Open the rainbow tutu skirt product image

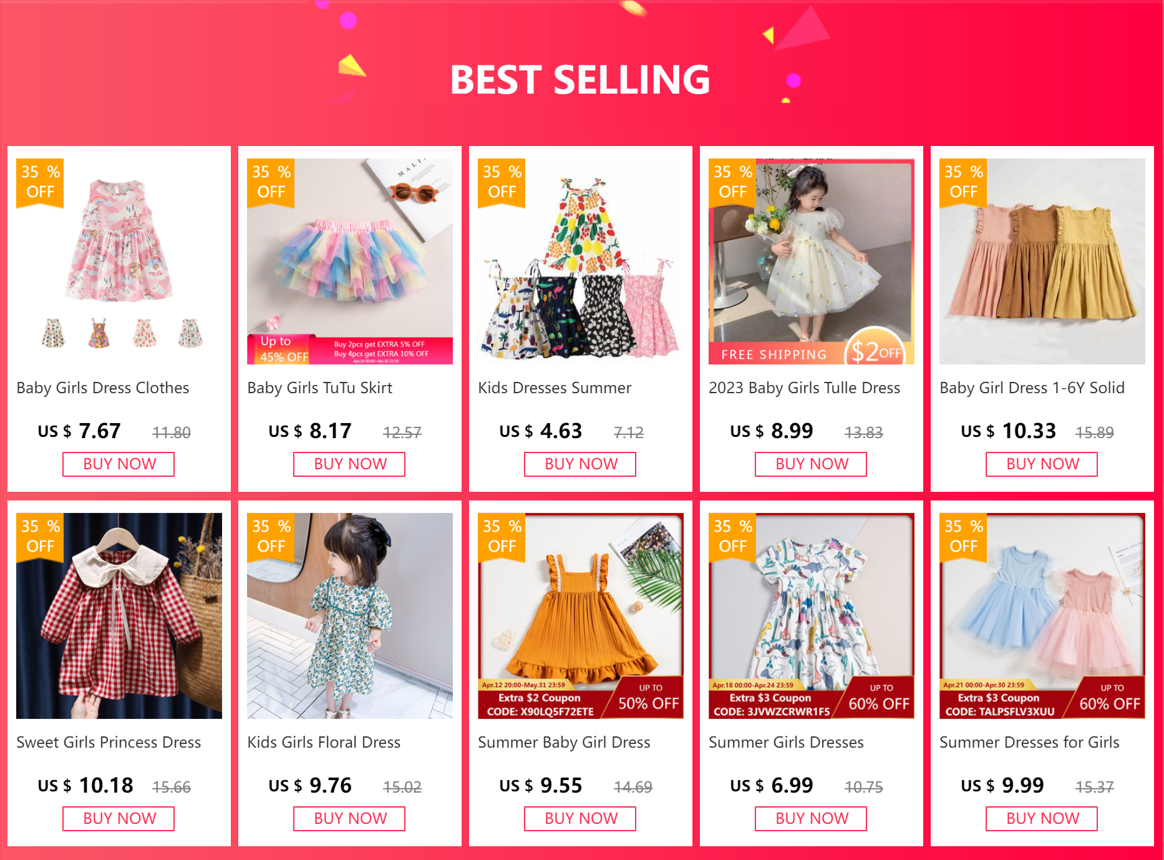coord(350,261)
